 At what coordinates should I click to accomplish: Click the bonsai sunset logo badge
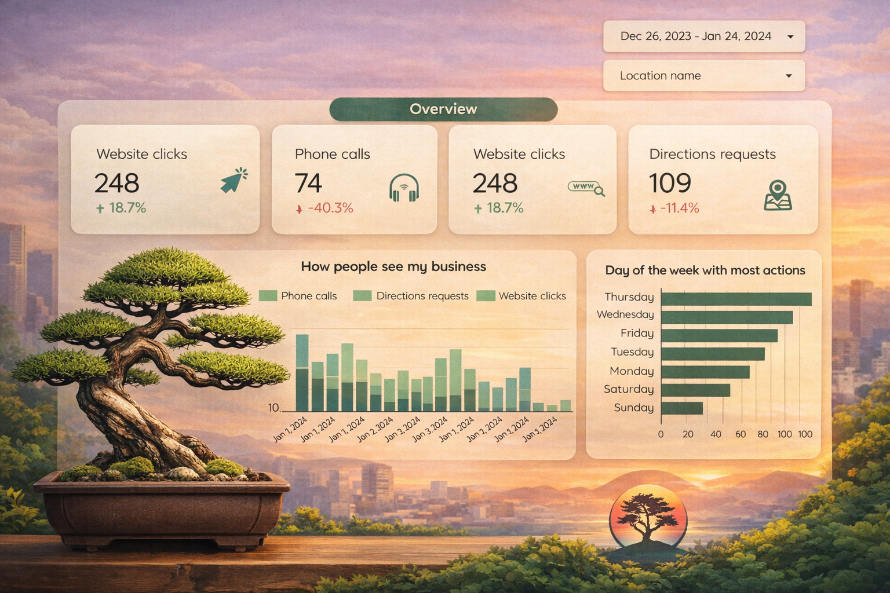tap(647, 517)
